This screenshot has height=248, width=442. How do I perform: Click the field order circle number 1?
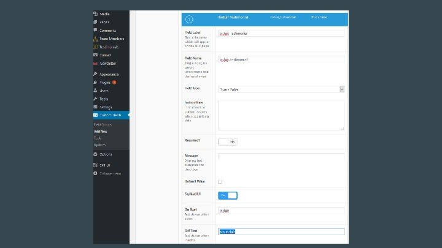point(189,19)
